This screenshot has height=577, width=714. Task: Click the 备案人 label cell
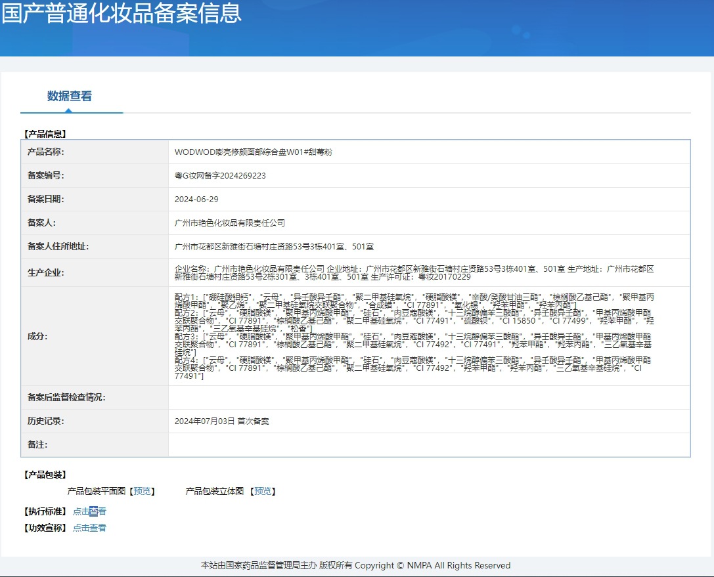click(95, 223)
